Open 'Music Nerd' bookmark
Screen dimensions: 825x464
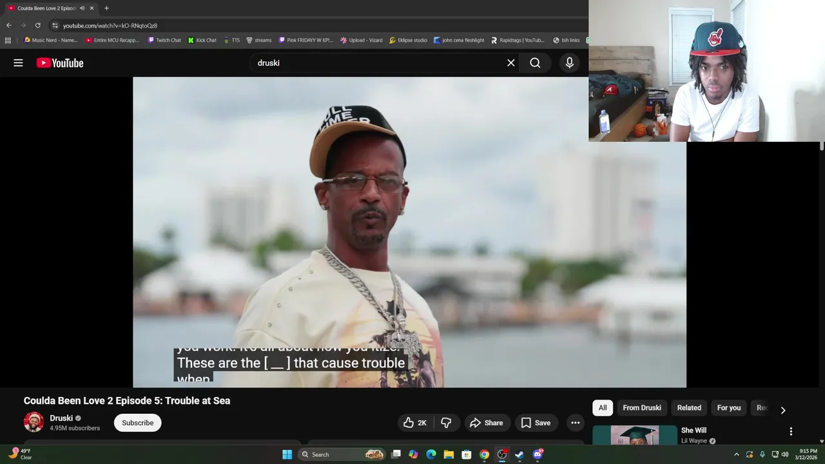[50, 40]
